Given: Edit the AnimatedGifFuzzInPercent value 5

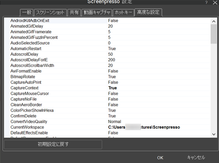Looking at the screenshot, I should (109, 38).
